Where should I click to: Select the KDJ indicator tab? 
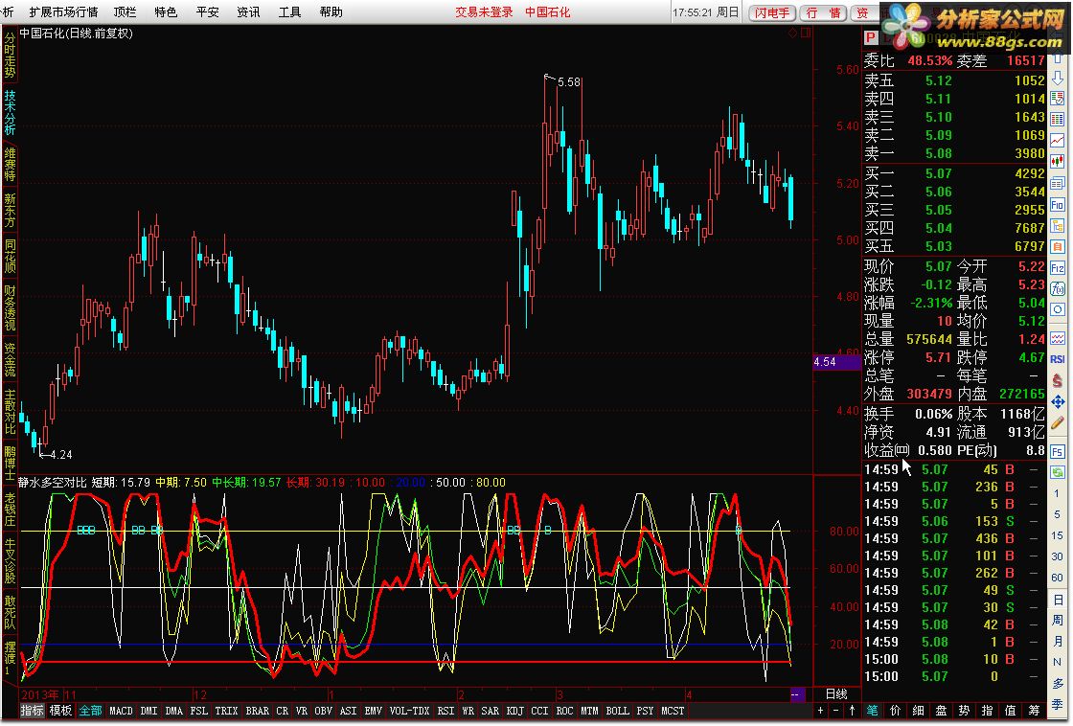click(514, 711)
